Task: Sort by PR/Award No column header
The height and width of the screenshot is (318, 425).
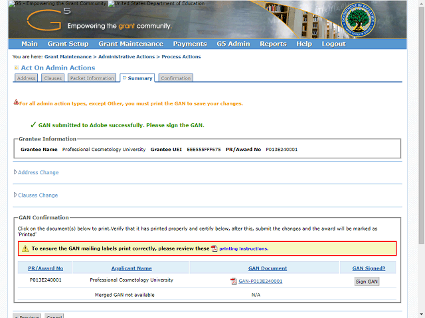Action: (46, 268)
